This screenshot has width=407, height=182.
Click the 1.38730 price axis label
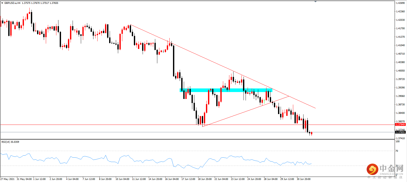[400, 105]
